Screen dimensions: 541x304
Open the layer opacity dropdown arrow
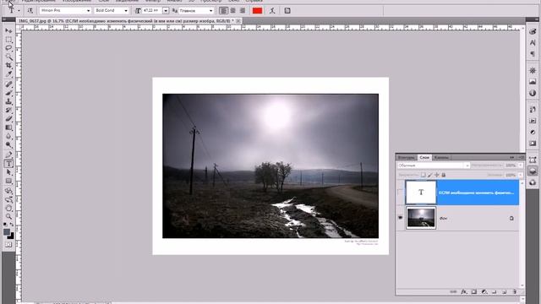pyautogui.click(x=521, y=166)
